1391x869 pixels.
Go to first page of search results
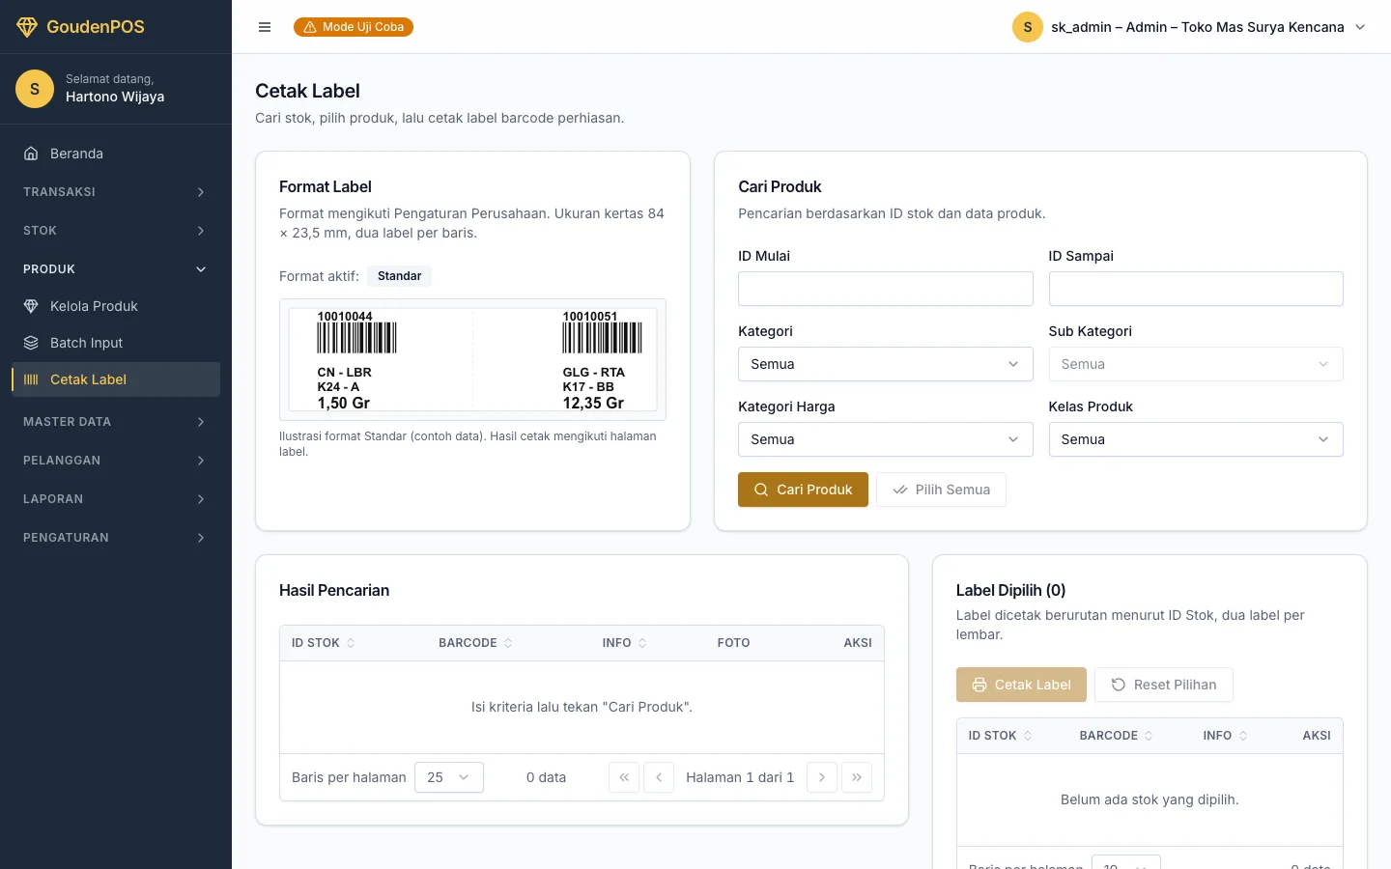coord(624,777)
